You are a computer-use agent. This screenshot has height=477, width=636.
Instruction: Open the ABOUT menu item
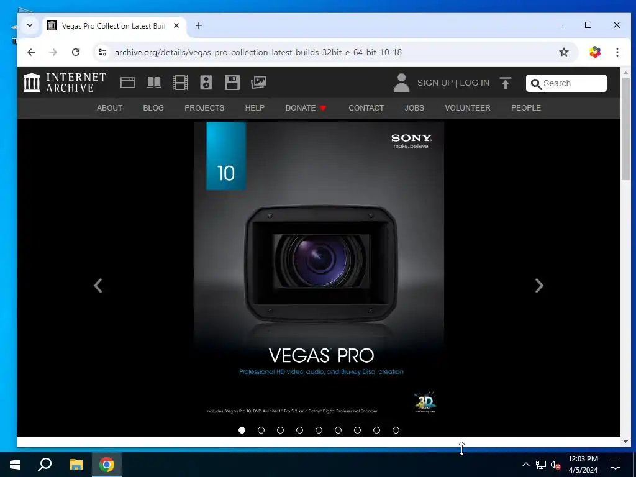click(x=109, y=108)
